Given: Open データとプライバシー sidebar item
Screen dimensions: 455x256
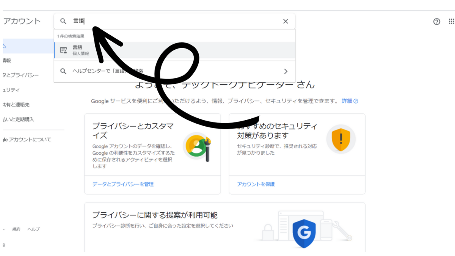Looking at the screenshot, I should (20, 75).
